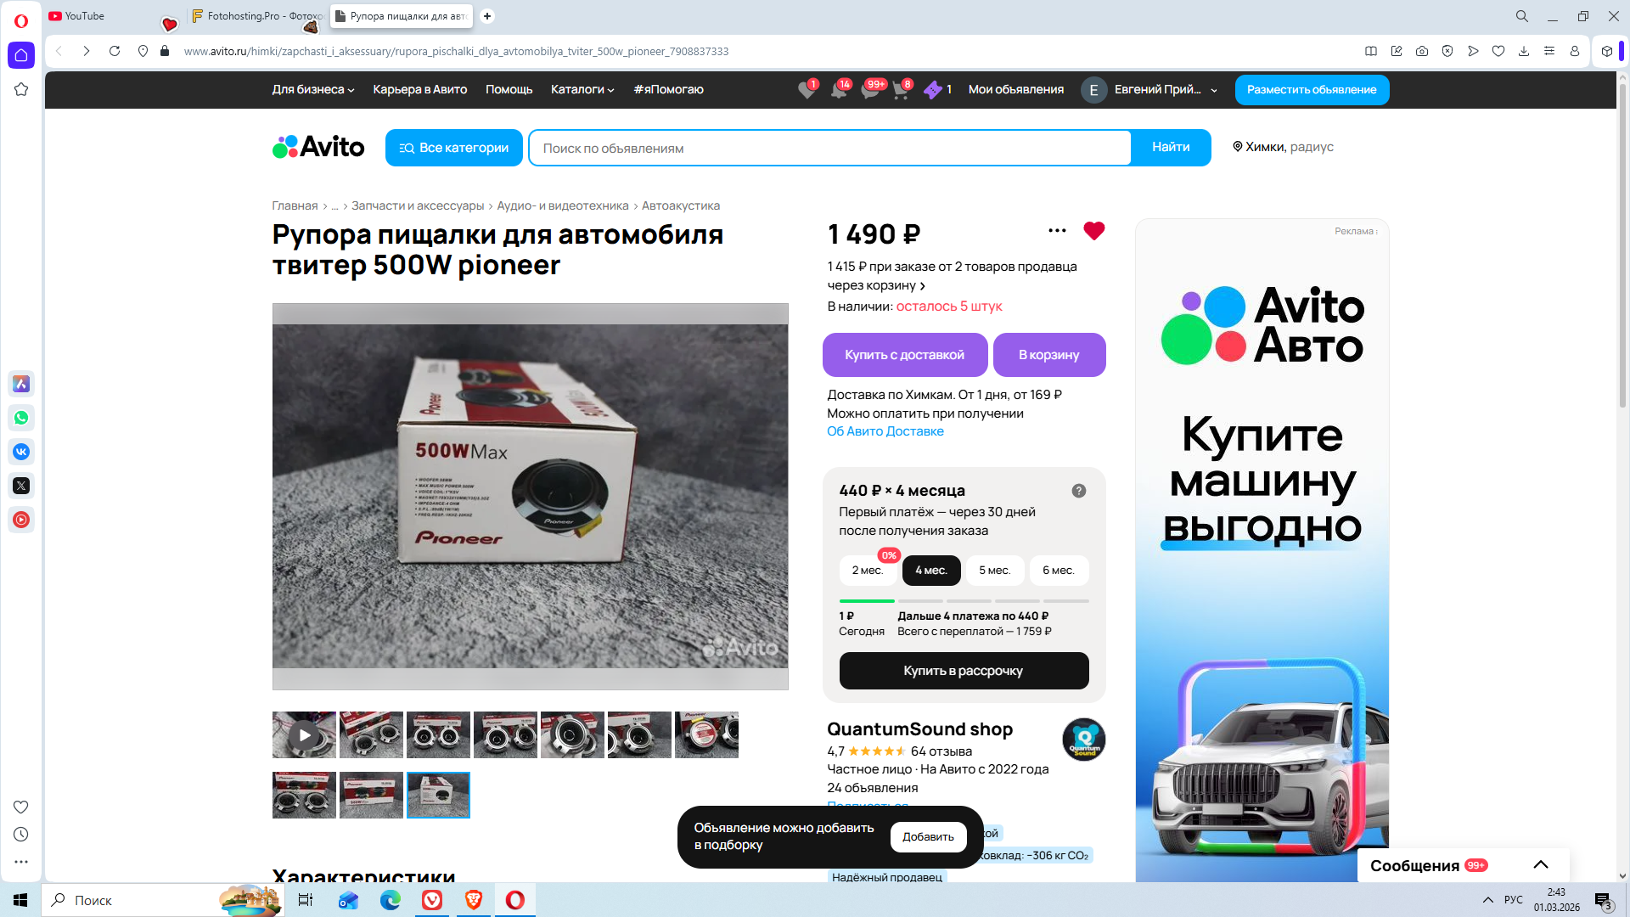Open the QuantumSound shop avatar
The image size is (1630, 917).
click(x=1083, y=740)
